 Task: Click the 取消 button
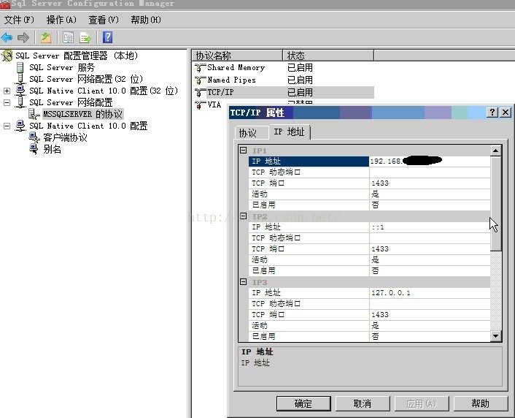click(363, 404)
